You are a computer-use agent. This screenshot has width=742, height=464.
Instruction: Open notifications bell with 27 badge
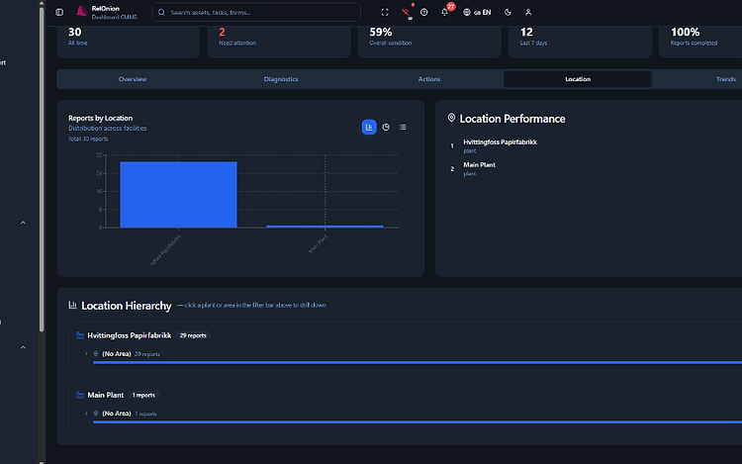click(x=445, y=12)
